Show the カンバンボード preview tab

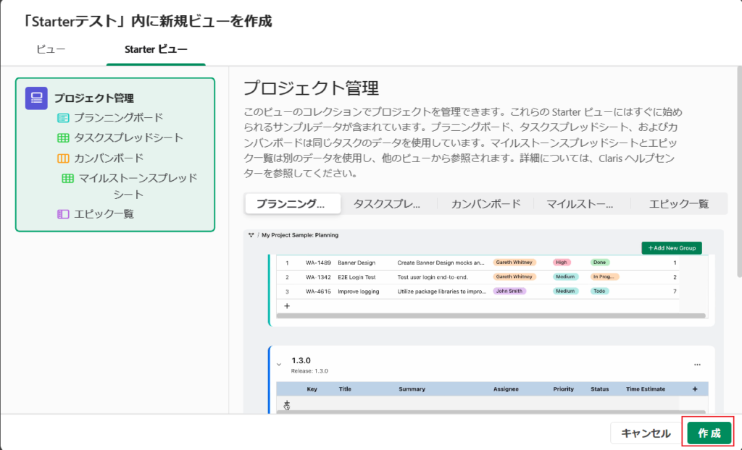coord(485,204)
